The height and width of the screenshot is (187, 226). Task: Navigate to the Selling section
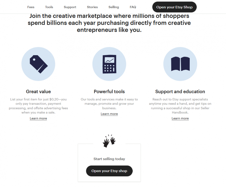[114, 7]
